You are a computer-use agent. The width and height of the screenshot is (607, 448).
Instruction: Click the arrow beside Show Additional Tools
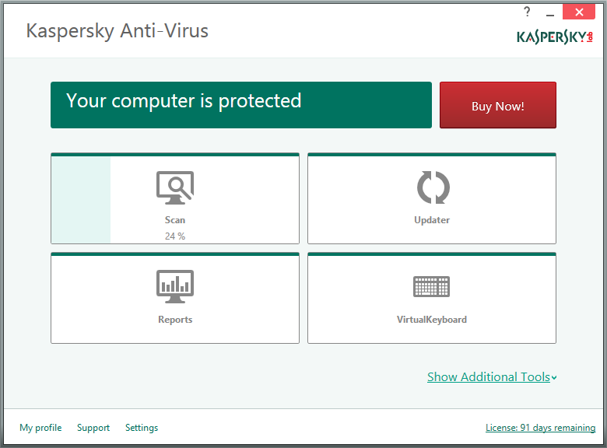click(554, 378)
